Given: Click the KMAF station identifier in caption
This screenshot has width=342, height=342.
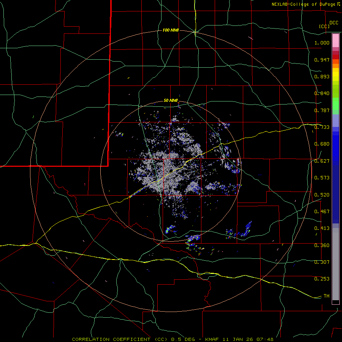Looking at the screenshot, I should (x=212, y=339).
